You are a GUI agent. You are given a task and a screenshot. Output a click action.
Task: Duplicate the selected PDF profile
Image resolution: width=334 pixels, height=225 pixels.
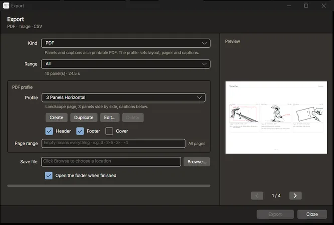(x=84, y=118)
